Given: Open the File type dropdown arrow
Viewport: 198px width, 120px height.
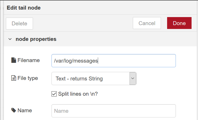Looking at the screenshot, I should 133,78.
